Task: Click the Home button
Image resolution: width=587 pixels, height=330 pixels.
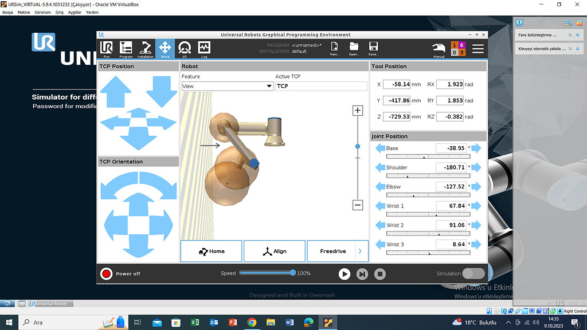Action: (211, 251)
